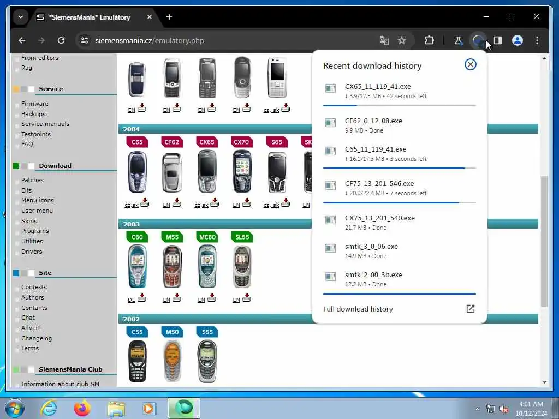Select the C55 model label
The width and height of the screenshot is (559, 419).
pos(137,332)
